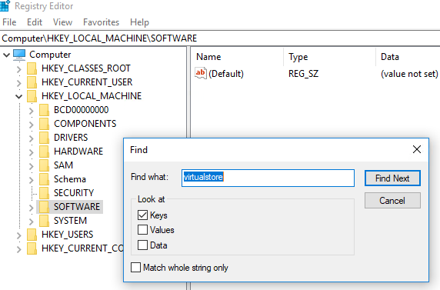Select the SYSTEM folder icon
Screen dimensions: 440x290
[45, 221]
